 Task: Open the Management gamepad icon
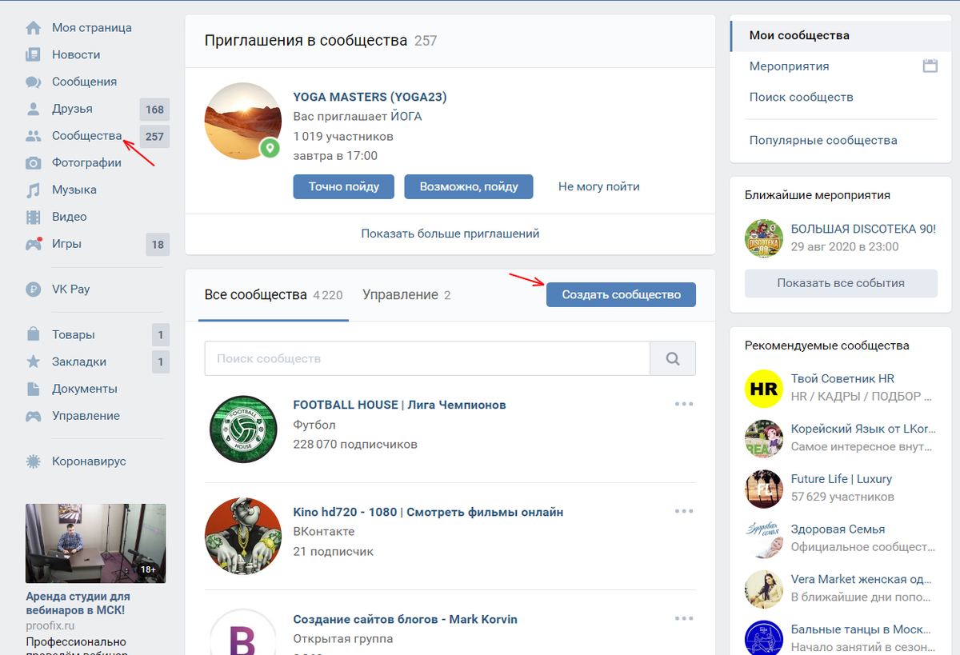tap(33, 416)
